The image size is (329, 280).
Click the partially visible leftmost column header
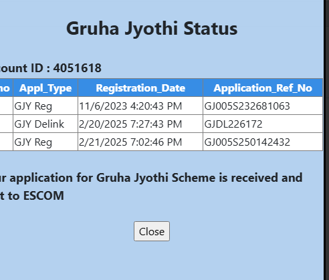tap(6, 88)
